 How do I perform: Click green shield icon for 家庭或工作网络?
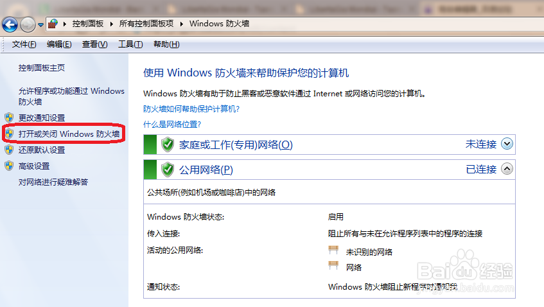pyautogui.click(x=168, y=145)
